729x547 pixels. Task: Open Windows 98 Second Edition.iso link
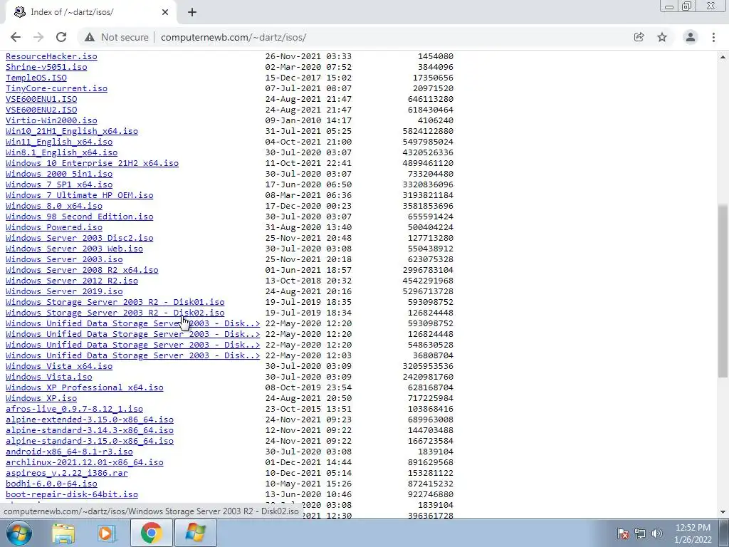click(79, 217)
